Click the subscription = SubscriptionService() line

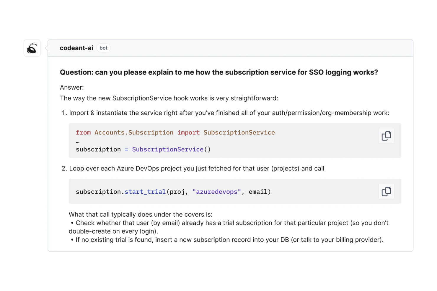tap(143, 149)
